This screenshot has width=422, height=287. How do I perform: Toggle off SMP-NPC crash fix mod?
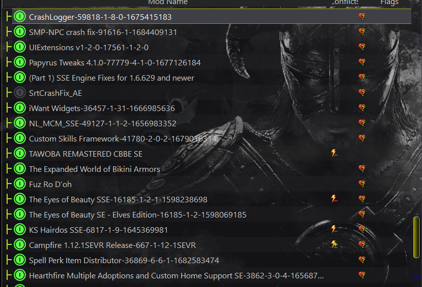20,31
